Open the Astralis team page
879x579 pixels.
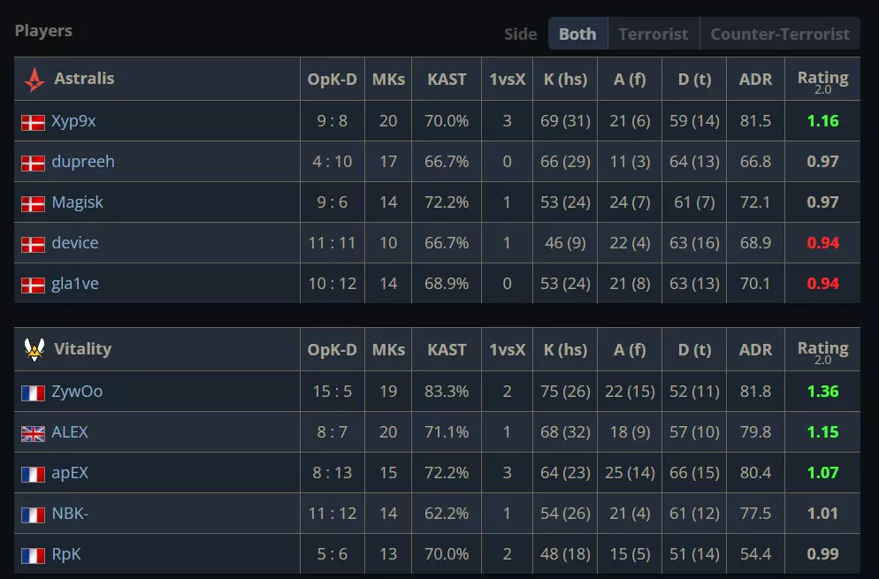(84, 79)
